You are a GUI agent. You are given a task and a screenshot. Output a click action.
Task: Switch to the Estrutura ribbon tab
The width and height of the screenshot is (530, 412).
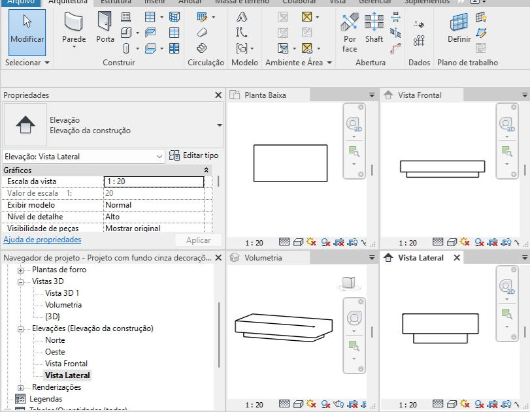(x=116, y=2)
